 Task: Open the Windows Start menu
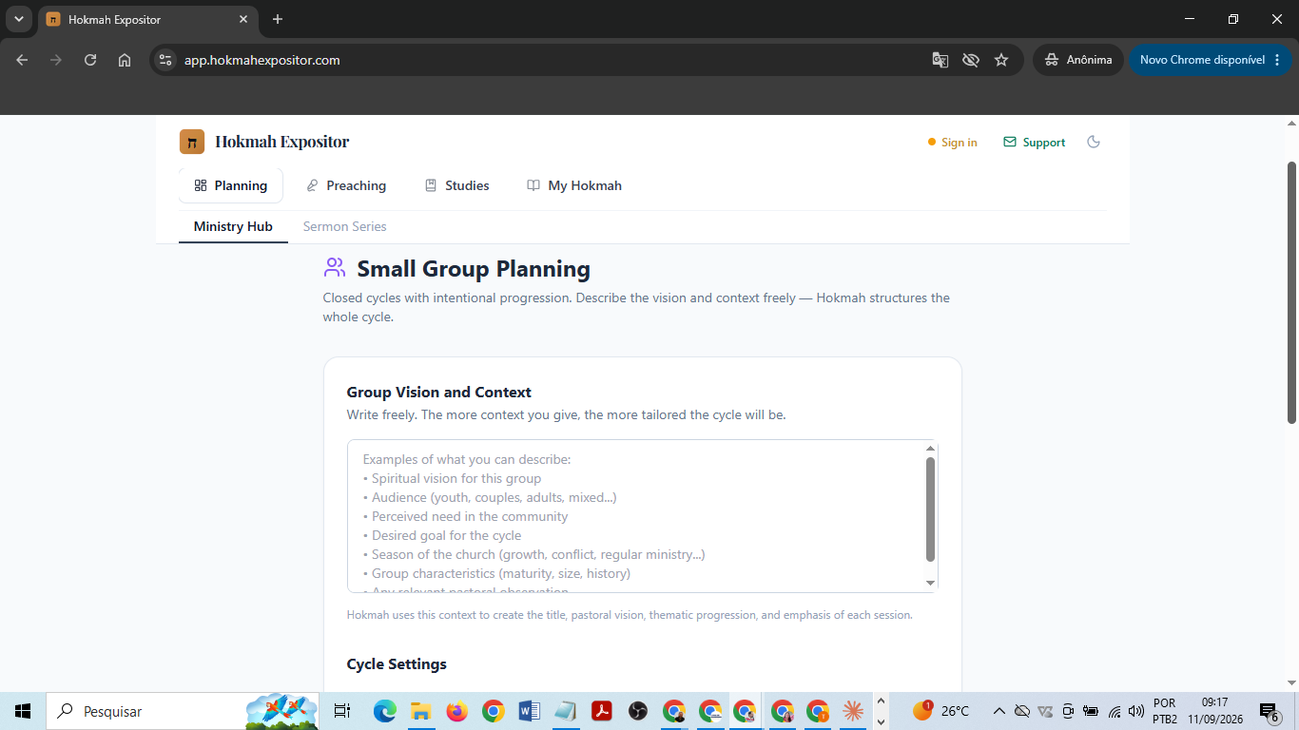[23, 711]
